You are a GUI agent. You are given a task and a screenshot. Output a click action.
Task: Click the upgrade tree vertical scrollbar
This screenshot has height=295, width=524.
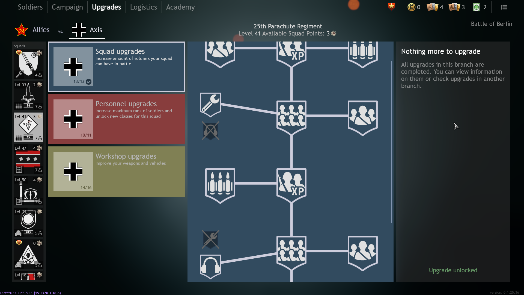pos(391,142)
